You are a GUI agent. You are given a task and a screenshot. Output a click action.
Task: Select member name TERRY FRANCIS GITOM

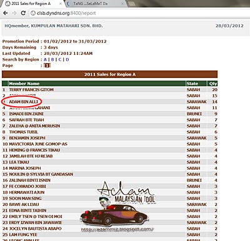(x=31, y=90)
